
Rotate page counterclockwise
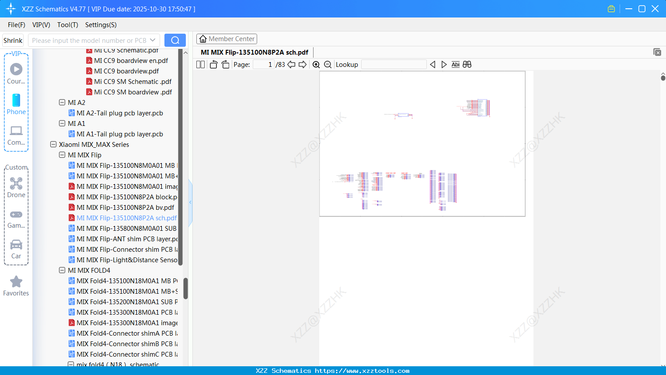click(213, 65)
